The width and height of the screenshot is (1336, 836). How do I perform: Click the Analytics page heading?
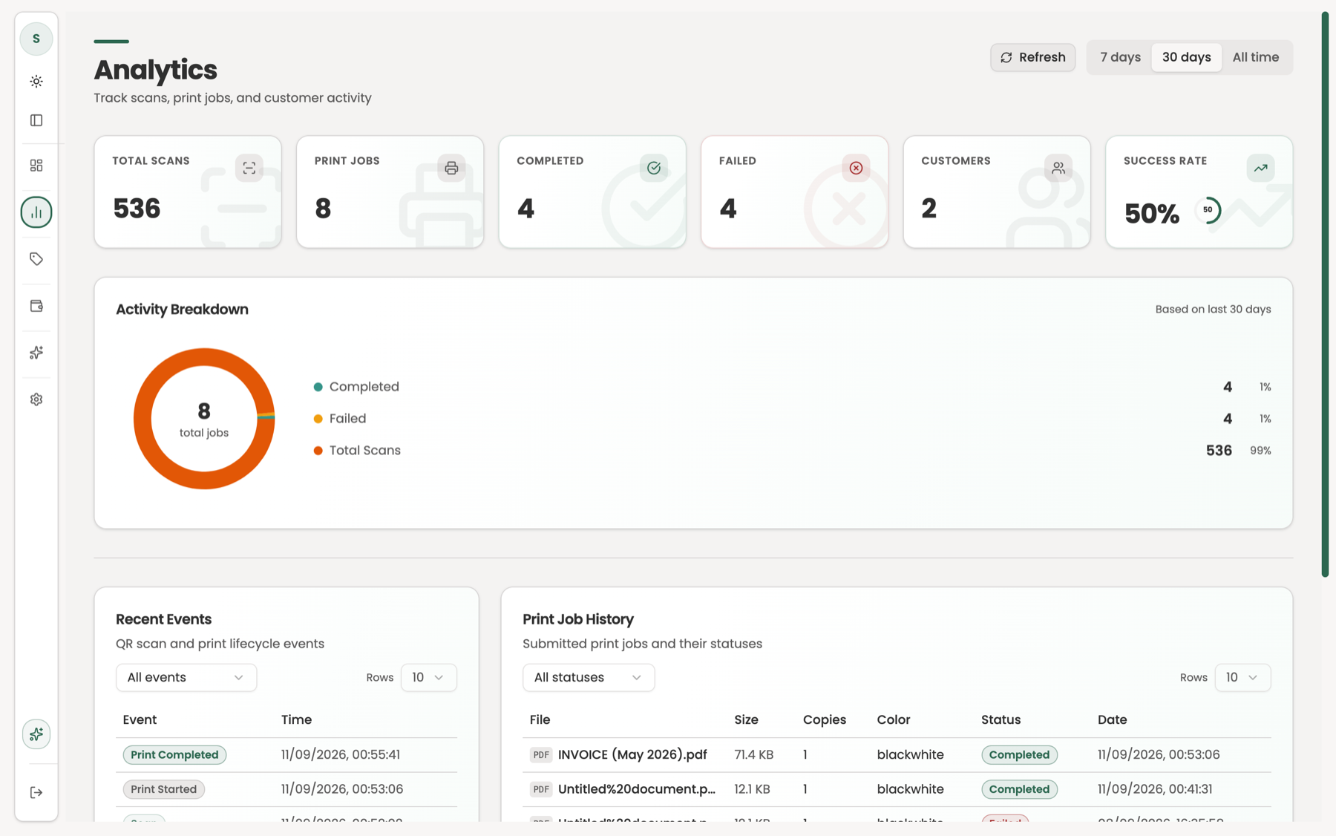pyautogui.click(x=155, y=70)
